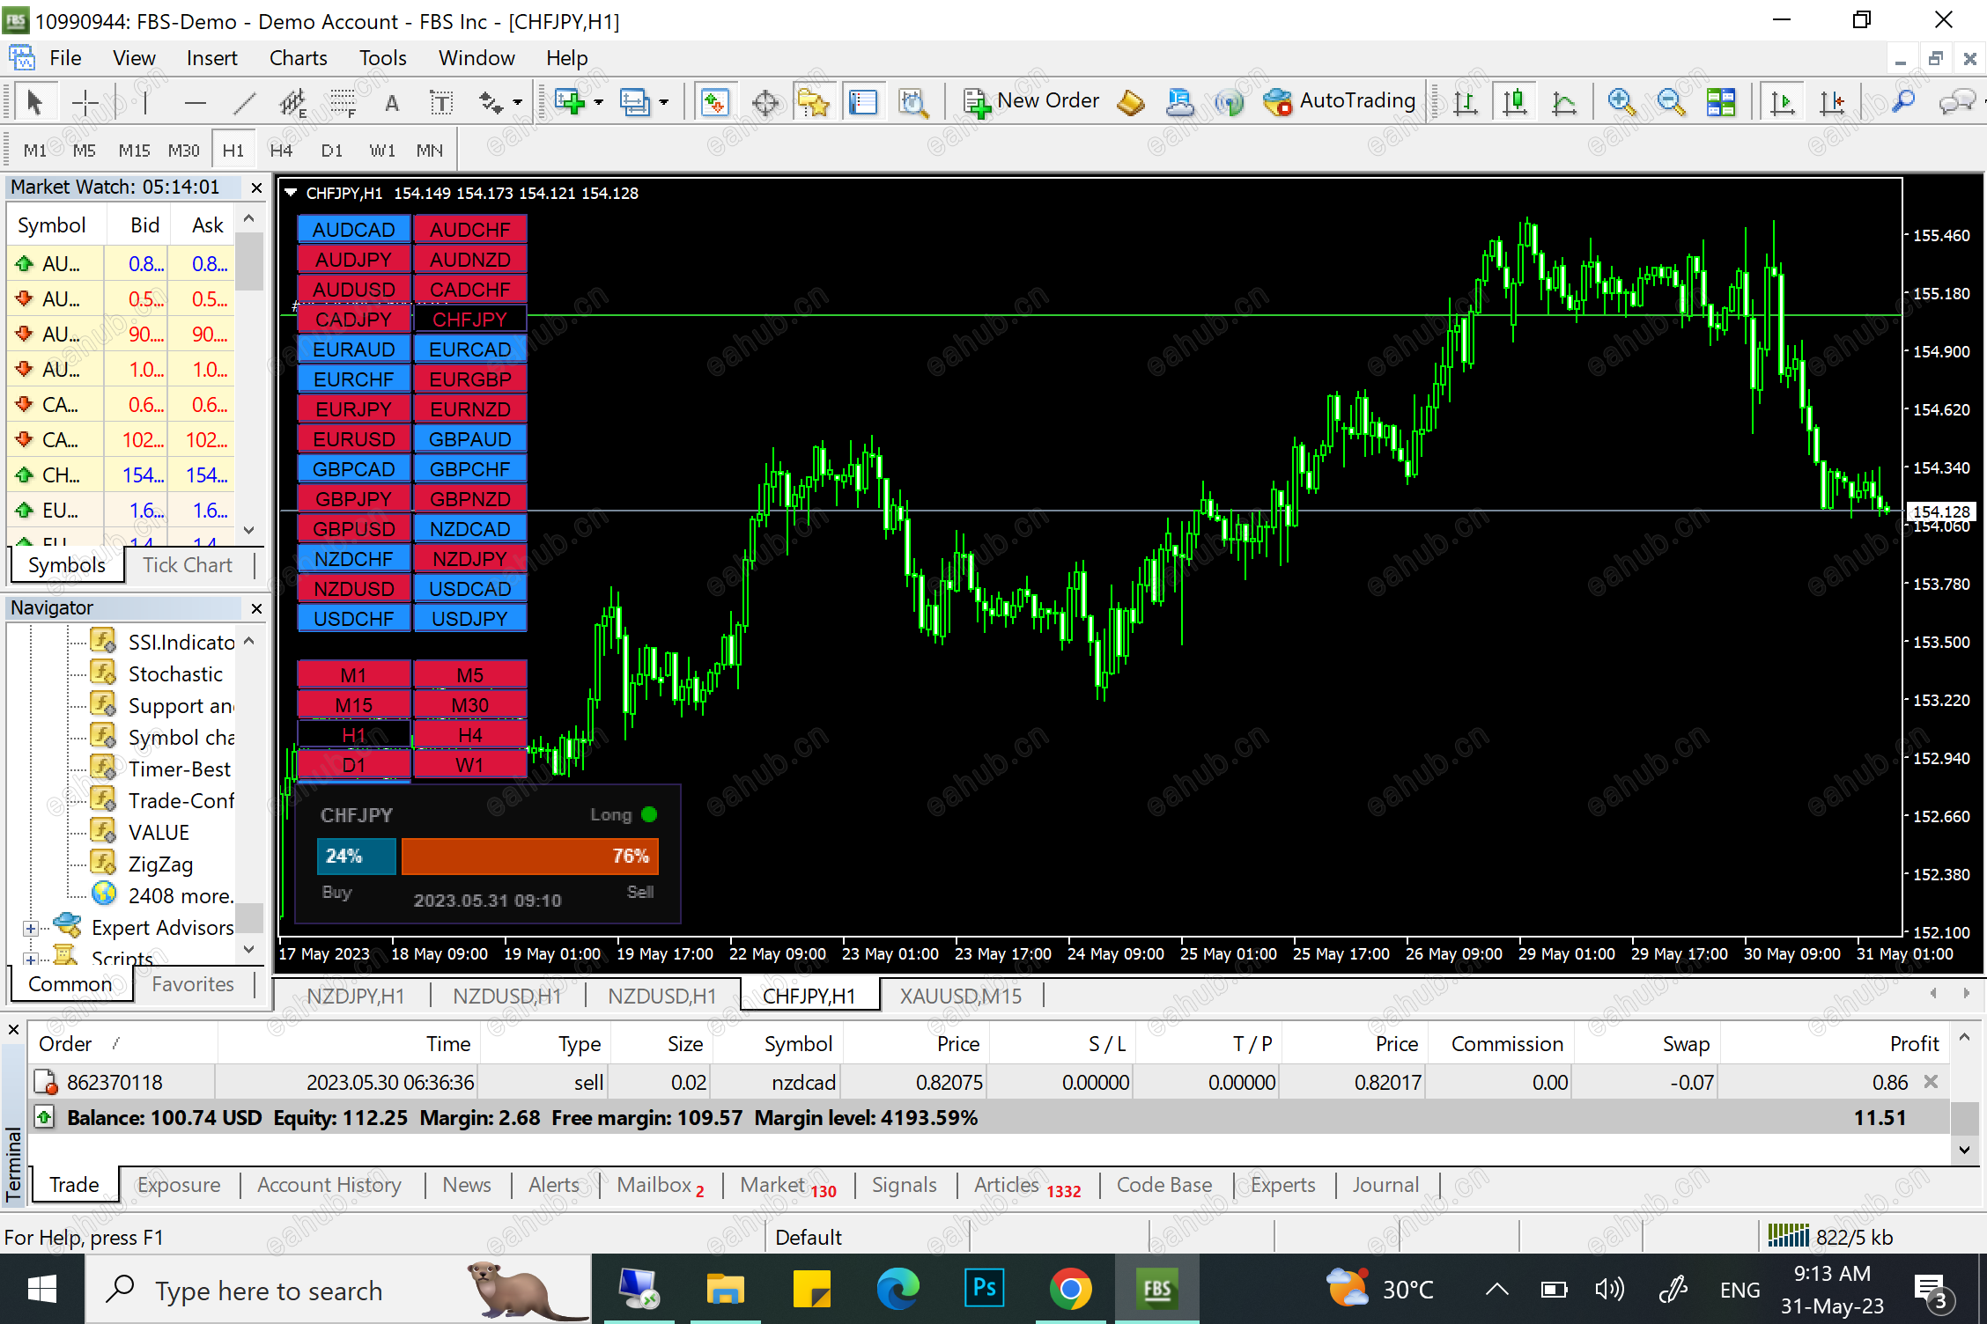Close the nzdcad sell order with its x button
Screen dimensions: 1987x1324
(x=1931, y=1082)
